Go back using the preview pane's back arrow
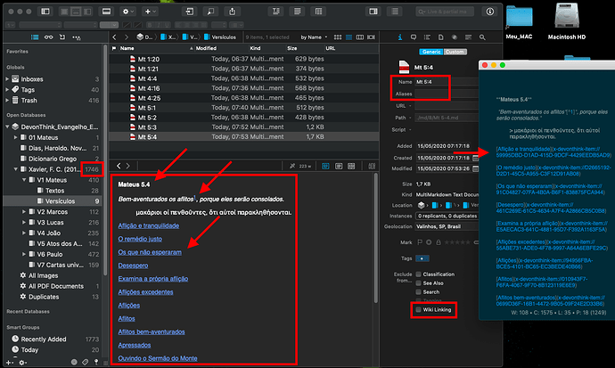This screenshot has height=368, width=615. [x=120, y=166]
